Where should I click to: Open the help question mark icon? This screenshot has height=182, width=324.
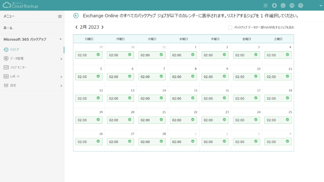[301, 6]
